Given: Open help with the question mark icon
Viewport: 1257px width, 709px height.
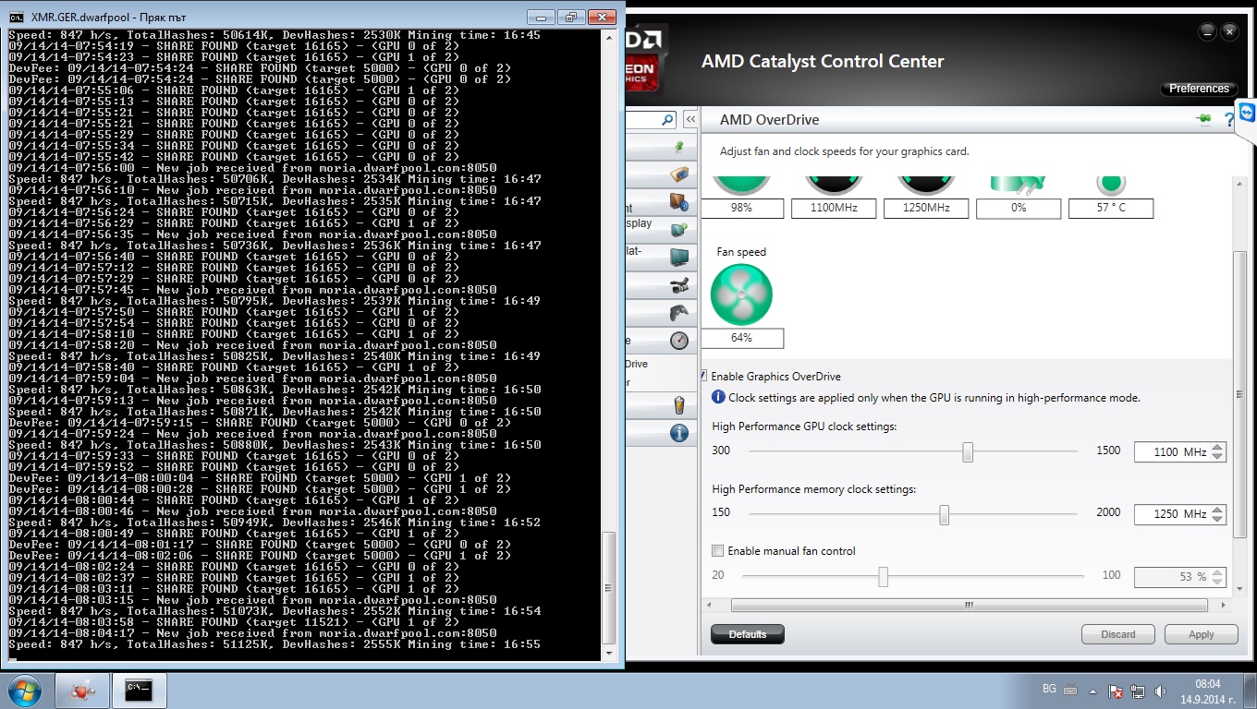Looking at the screenshot, I should point(1229,119).
